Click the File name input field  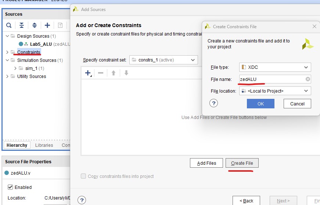[271, 79]
